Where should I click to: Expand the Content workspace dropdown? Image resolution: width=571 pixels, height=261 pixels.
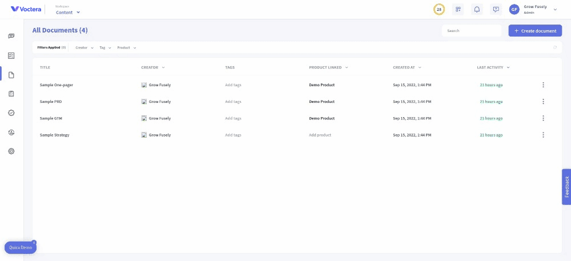click(68, 13)
